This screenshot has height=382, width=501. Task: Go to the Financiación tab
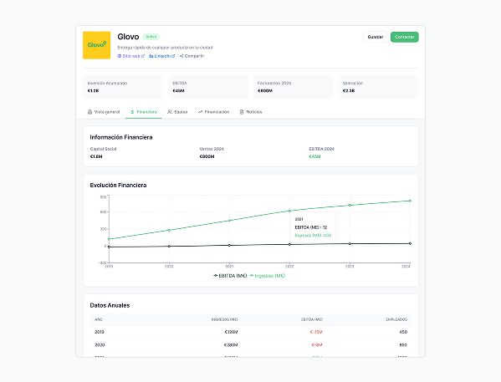point(213,112)
